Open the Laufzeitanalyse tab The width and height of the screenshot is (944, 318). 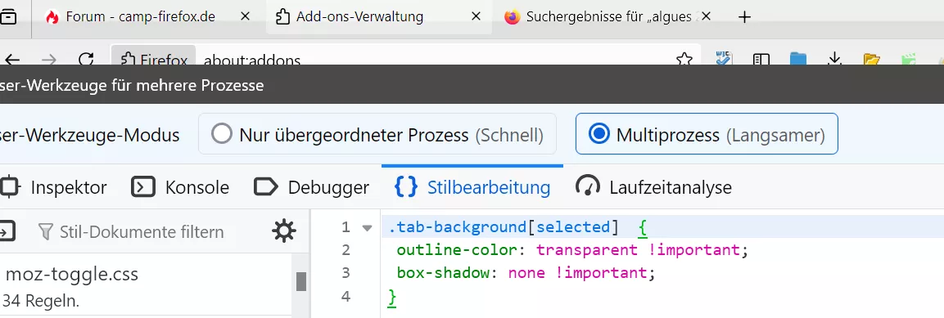654,187
